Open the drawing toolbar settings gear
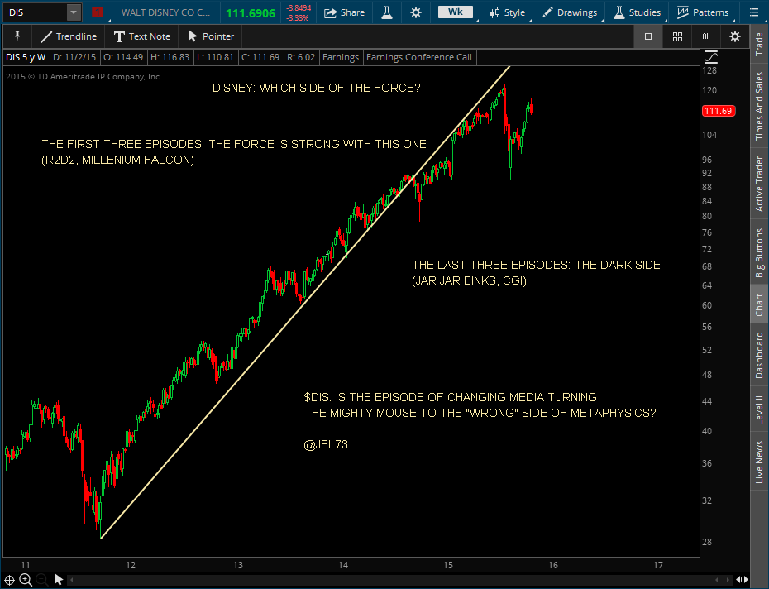The height and width of the screenshot is (589, 769). 734,36
